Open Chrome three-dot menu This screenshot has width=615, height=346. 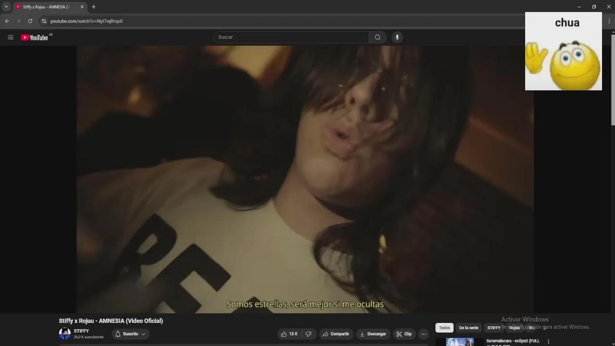coord(609,21)
